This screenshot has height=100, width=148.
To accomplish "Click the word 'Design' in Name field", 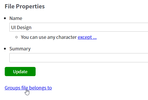I will tap(24, 28).
